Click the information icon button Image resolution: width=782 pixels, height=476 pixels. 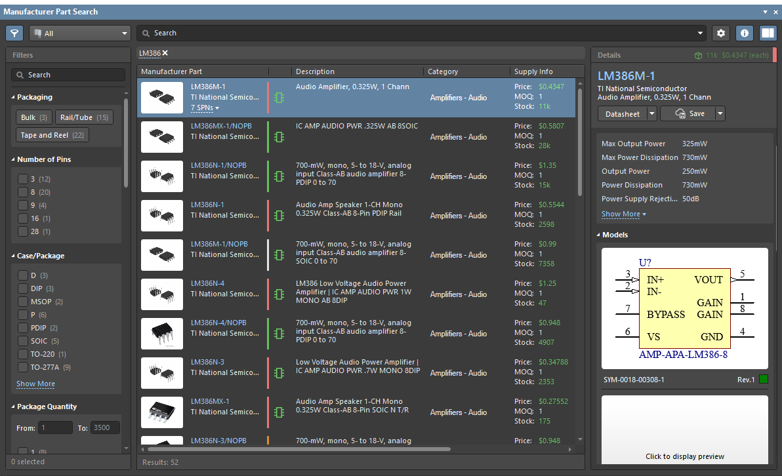pyautogui.click(x=744, y=33)
